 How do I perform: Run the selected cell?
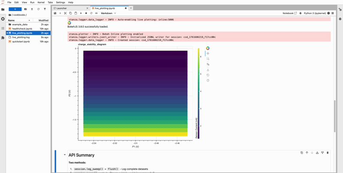click(81, 13)
